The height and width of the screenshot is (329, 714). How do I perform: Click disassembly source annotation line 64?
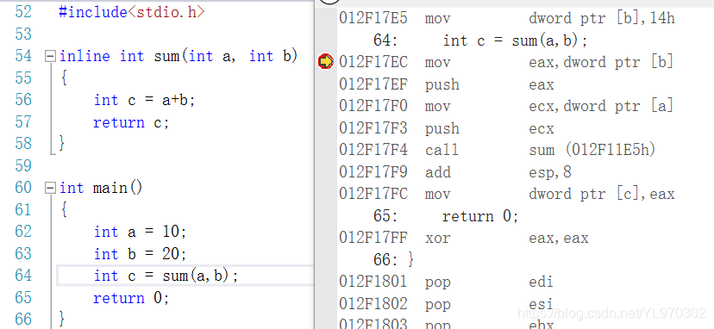(481, 40)
